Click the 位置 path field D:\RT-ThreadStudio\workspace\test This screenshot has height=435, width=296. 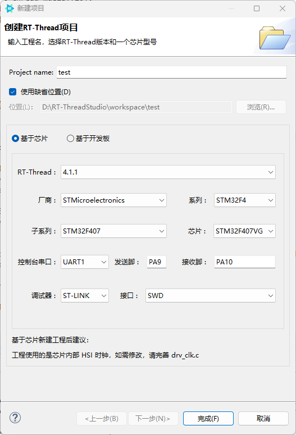pos(136,107)
